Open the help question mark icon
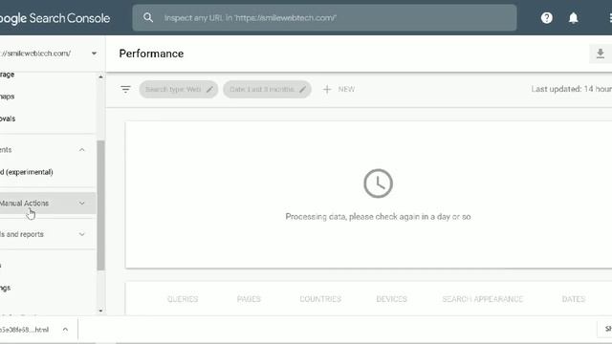The height and width of the screenshot is (344, 612). click(546, 17)
